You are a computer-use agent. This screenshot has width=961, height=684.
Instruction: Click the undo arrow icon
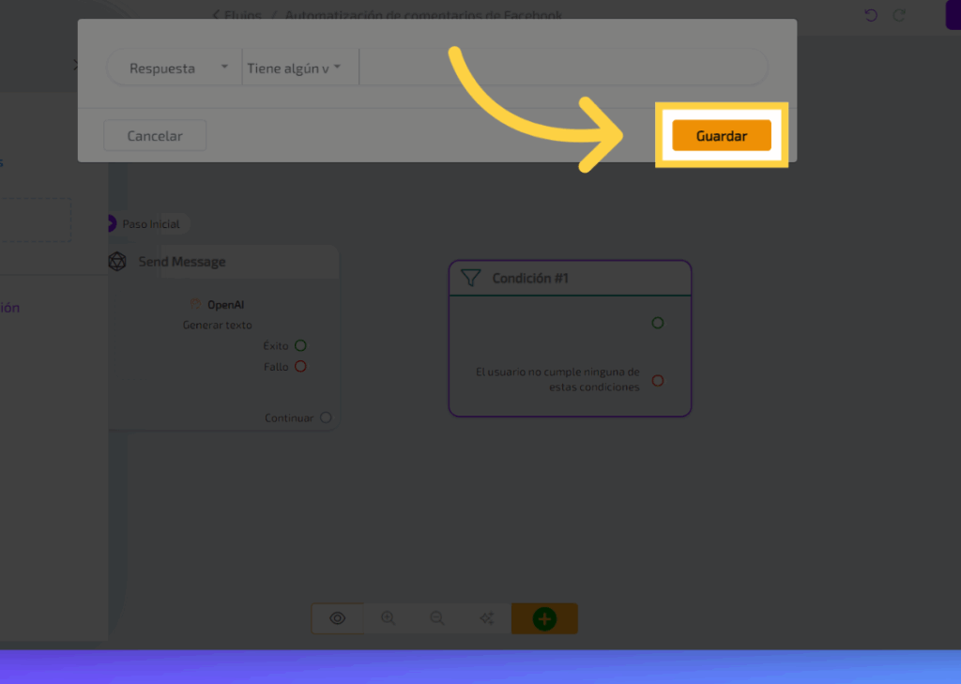871,15
